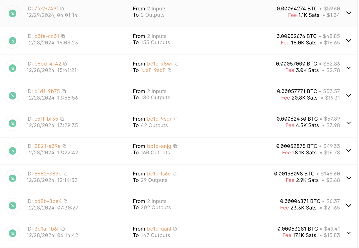Copy transaction ID 7fe2-749f
The width and height of the screenshot is (359, 248).
coord(62,9)
